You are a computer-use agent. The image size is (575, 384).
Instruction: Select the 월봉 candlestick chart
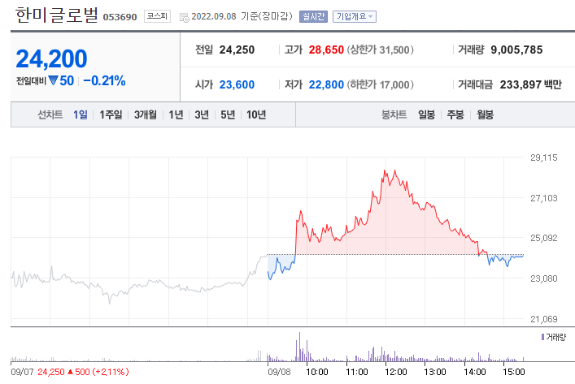(486, 115)
